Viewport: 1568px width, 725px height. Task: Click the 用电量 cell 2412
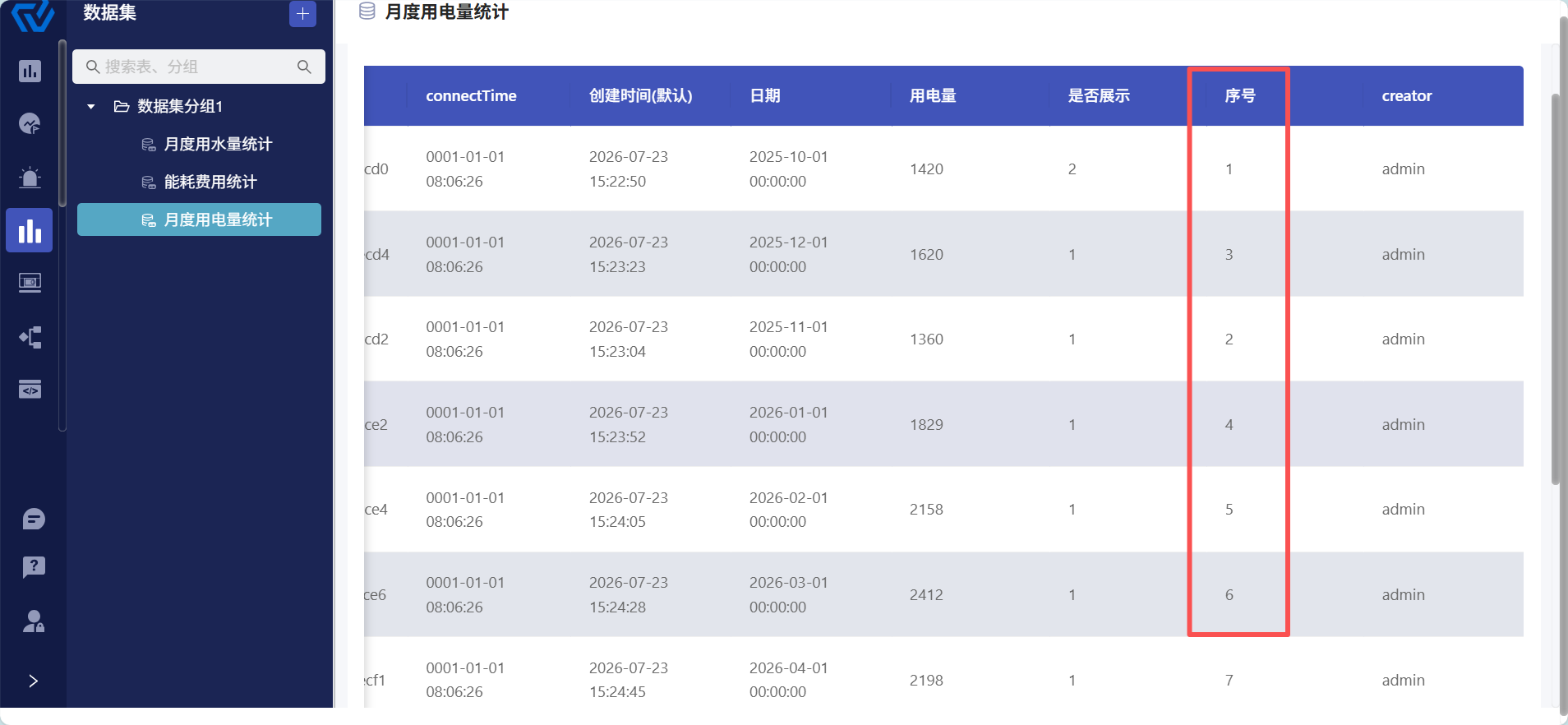tap(926, 594)
